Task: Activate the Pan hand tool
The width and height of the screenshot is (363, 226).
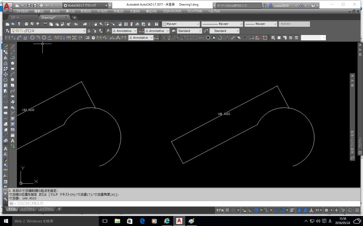Action: (x=95, y=24)
